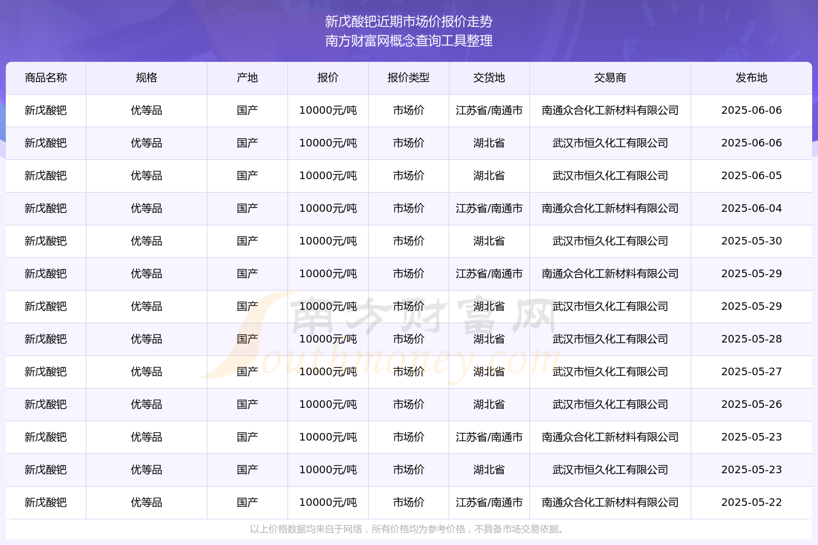The width and height of the screenshot is (818, 545).
Task: Click 优等品 in the 2025-05-28 row
Action: (146, 339)
